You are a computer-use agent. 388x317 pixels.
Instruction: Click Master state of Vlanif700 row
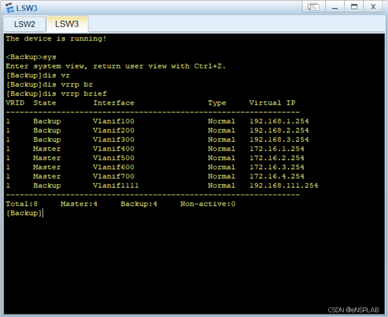(47, 176)
